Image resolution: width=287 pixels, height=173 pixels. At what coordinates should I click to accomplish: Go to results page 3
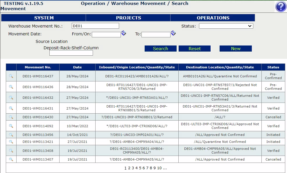pyautogui.click(x=133, y=168)
